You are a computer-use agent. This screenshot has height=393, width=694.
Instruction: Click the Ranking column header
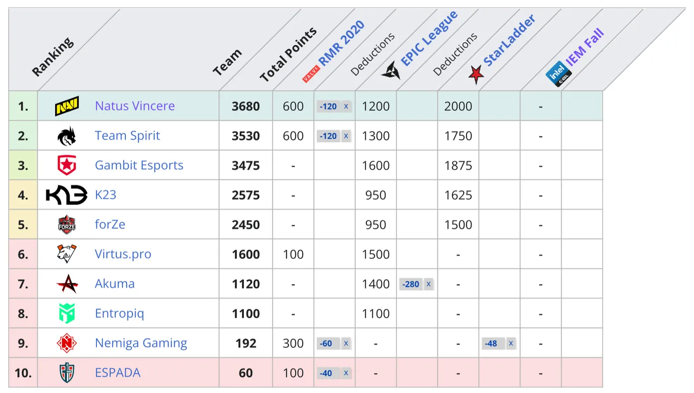(53, 57)
